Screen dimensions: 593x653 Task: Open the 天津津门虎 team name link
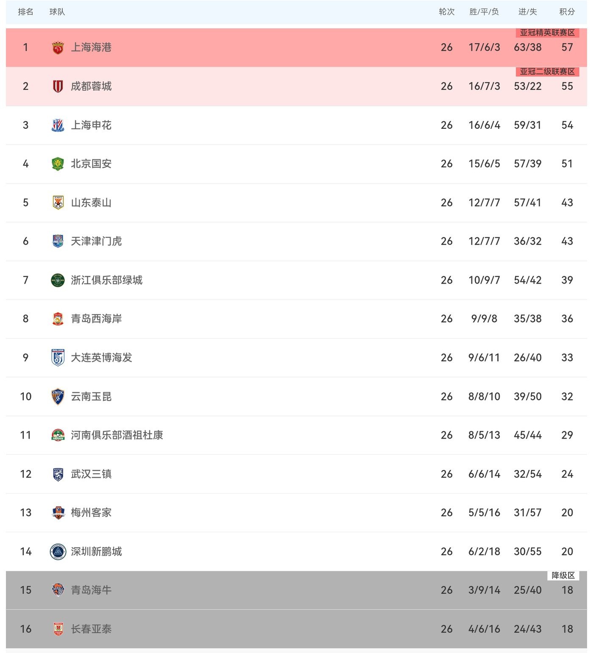coord(96,242)
